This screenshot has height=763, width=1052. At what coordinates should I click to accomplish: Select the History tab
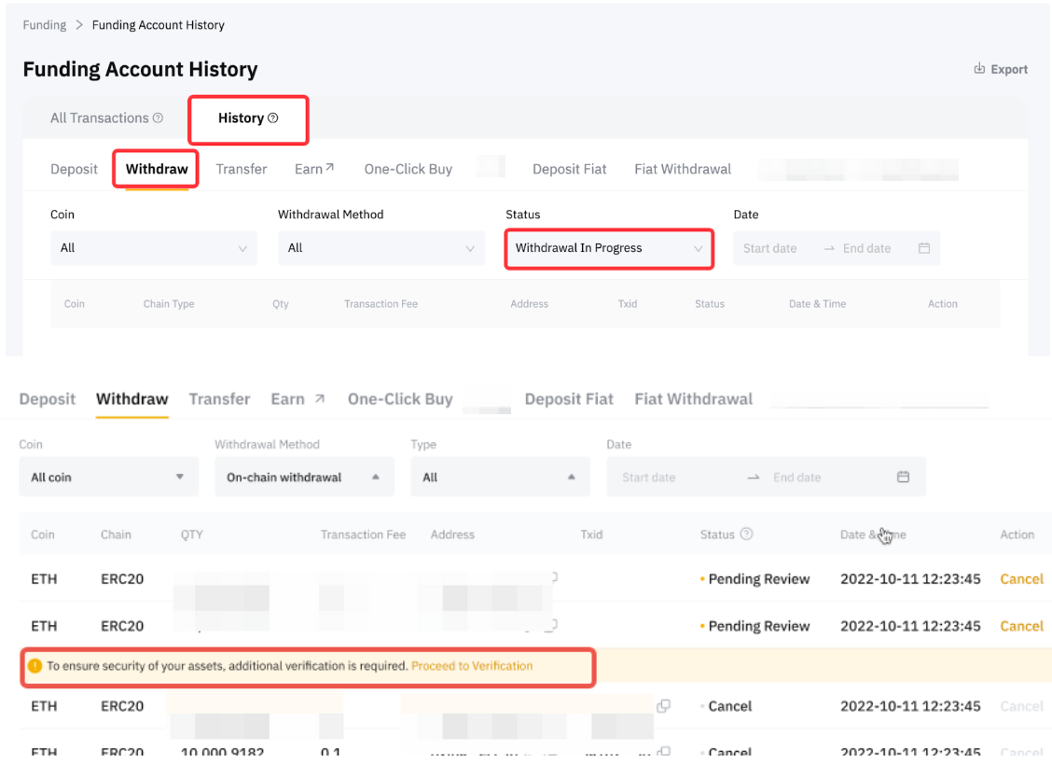[x=241, y=118]
